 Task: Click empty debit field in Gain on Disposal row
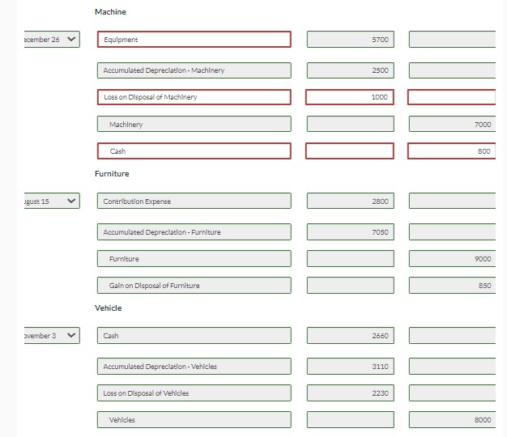click(x=351, y=286)
